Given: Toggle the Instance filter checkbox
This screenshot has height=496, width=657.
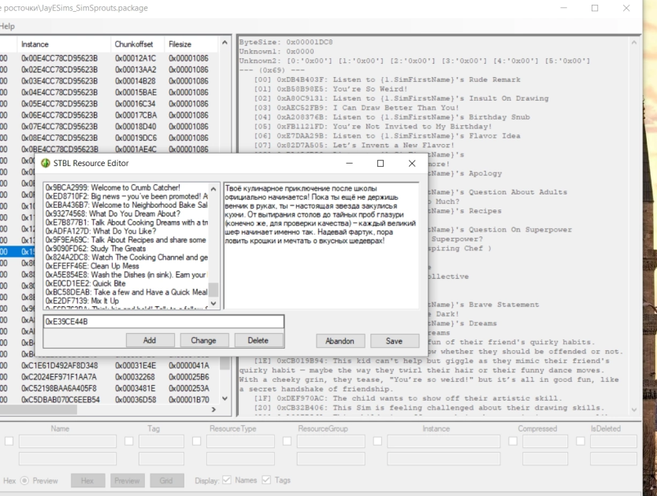Looking at the screenshot, I should [x=377, y=441].
